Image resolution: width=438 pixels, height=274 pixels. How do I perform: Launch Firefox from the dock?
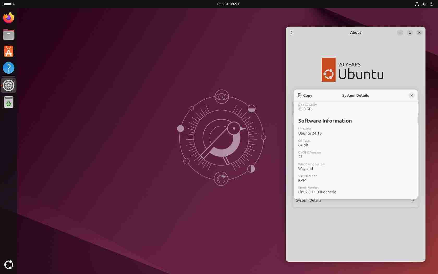tap(8, 17)
